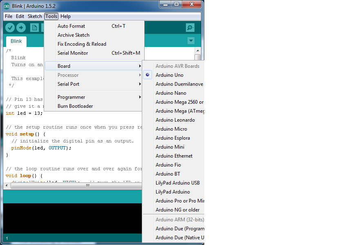This screenshot has height=245, width=353.
Task: Click the 'void loop() {' code line
Action: (x=24, y=176)
